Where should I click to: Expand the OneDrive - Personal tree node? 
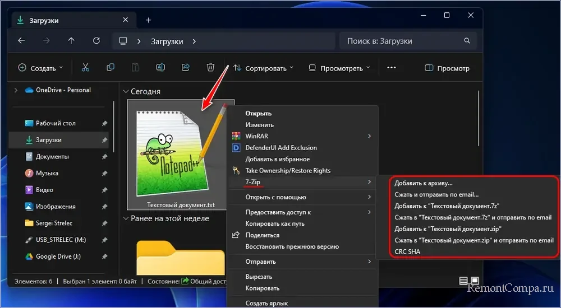point(15,90)
